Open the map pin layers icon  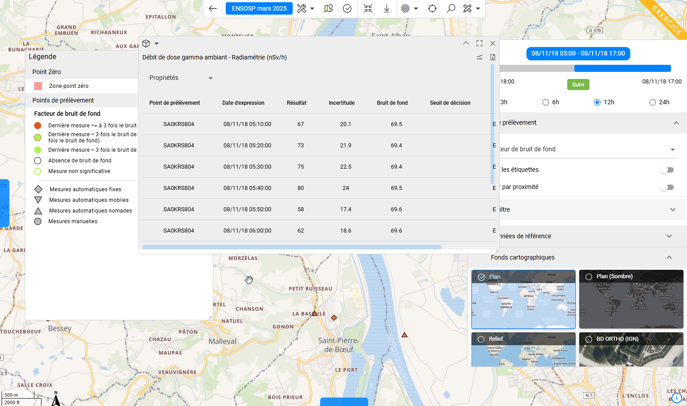pos(329,8)
